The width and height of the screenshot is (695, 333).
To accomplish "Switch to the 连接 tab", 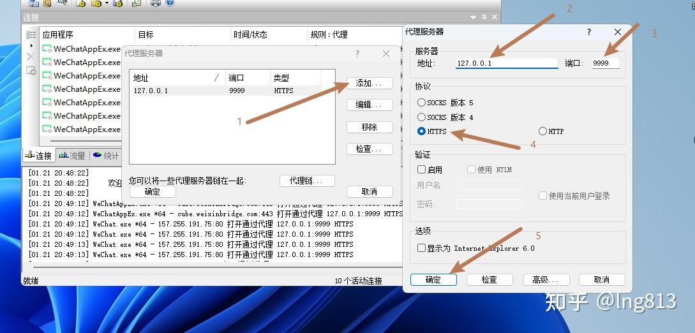I will [38, 156].
